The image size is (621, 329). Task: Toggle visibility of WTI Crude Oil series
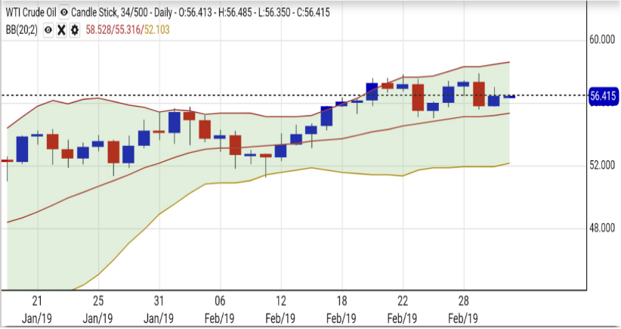(63, 13)
